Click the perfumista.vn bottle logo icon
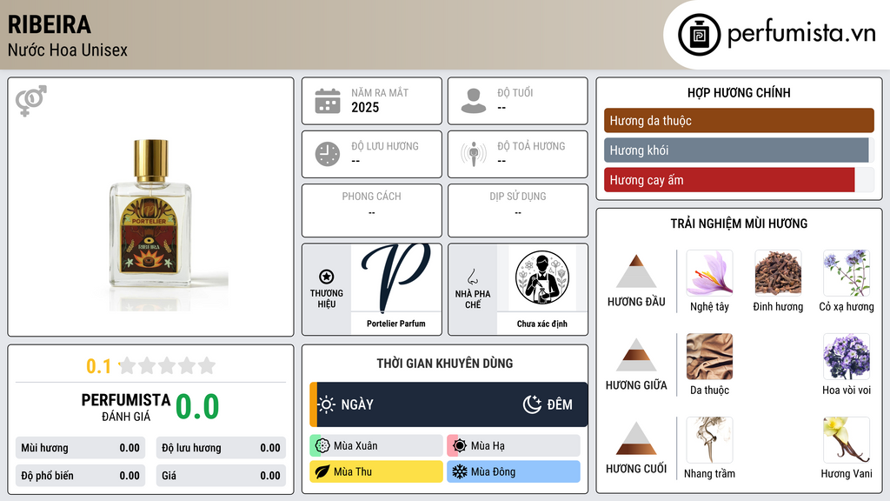 pyautogui.click(x=699, y=35)
